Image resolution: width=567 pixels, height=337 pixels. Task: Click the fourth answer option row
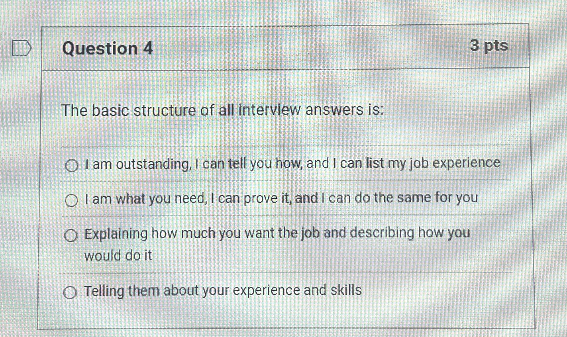[x=222, y=291]
